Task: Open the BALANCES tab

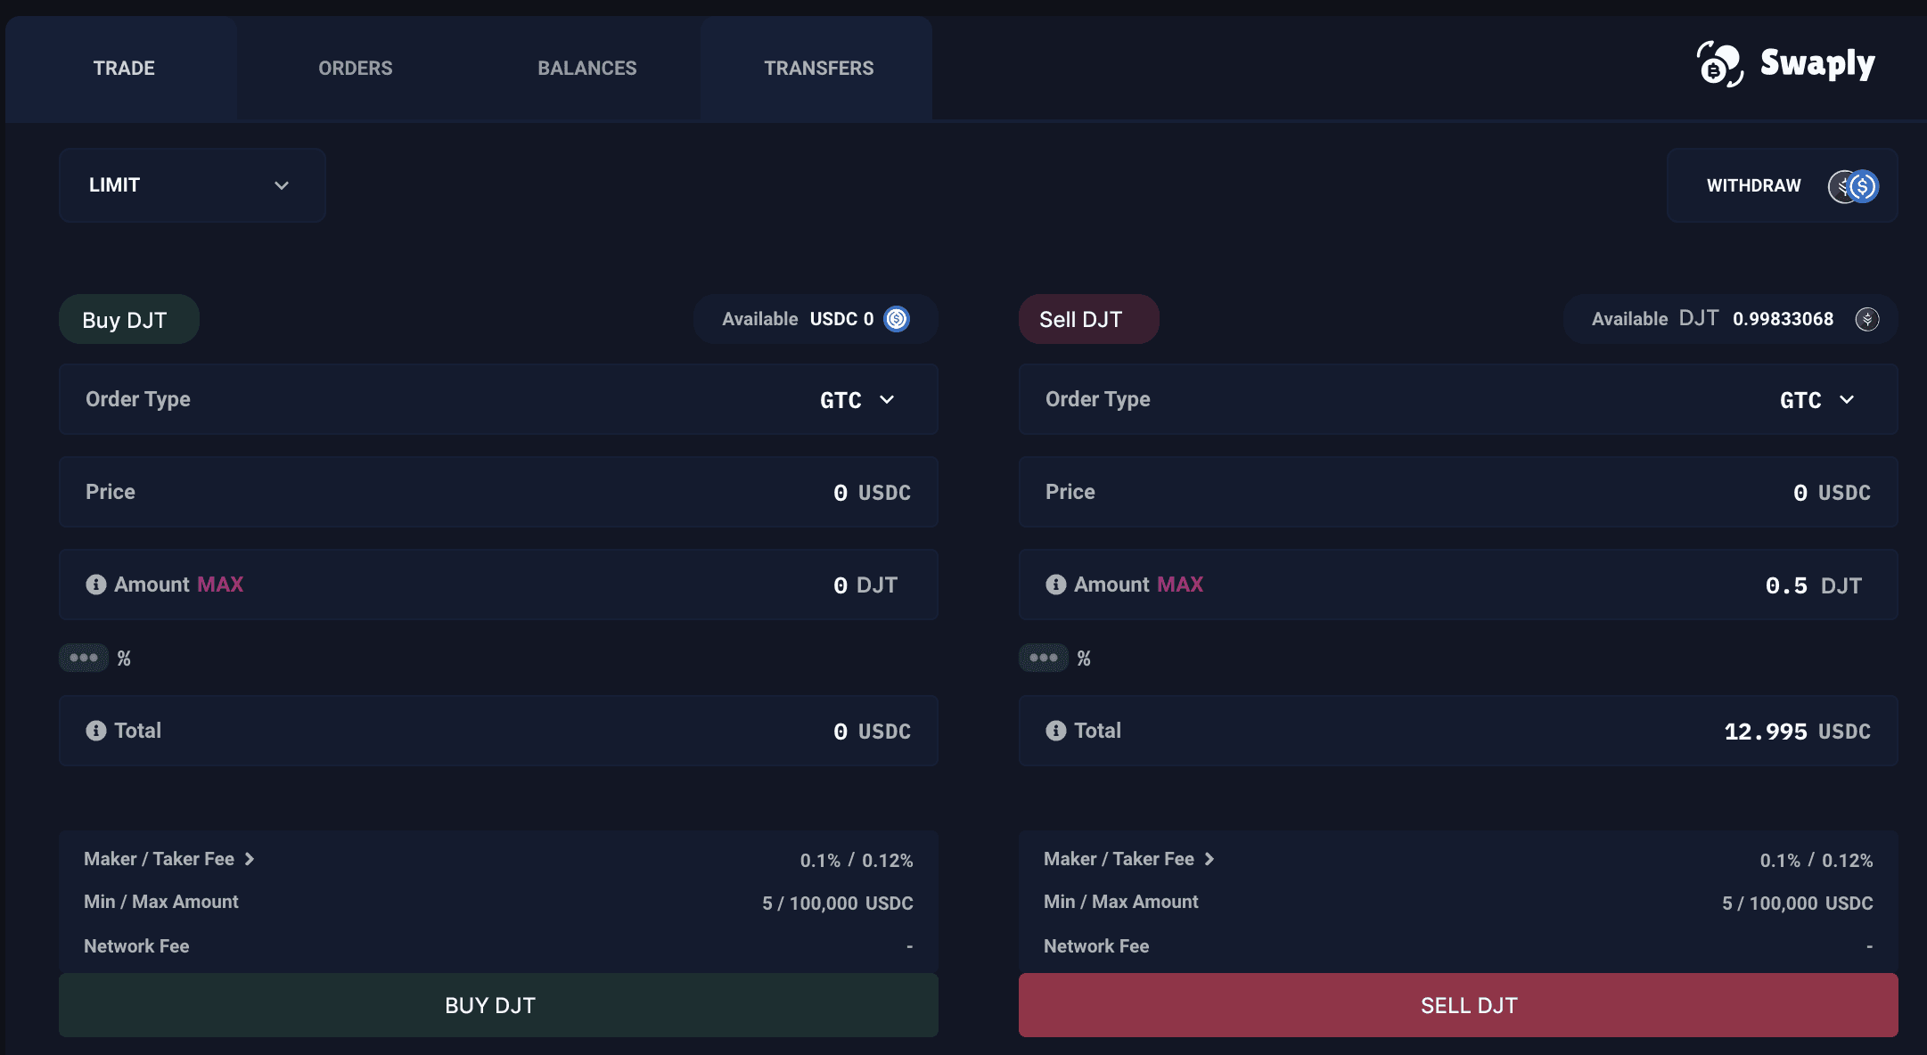Action: click(x=586, y=69)
